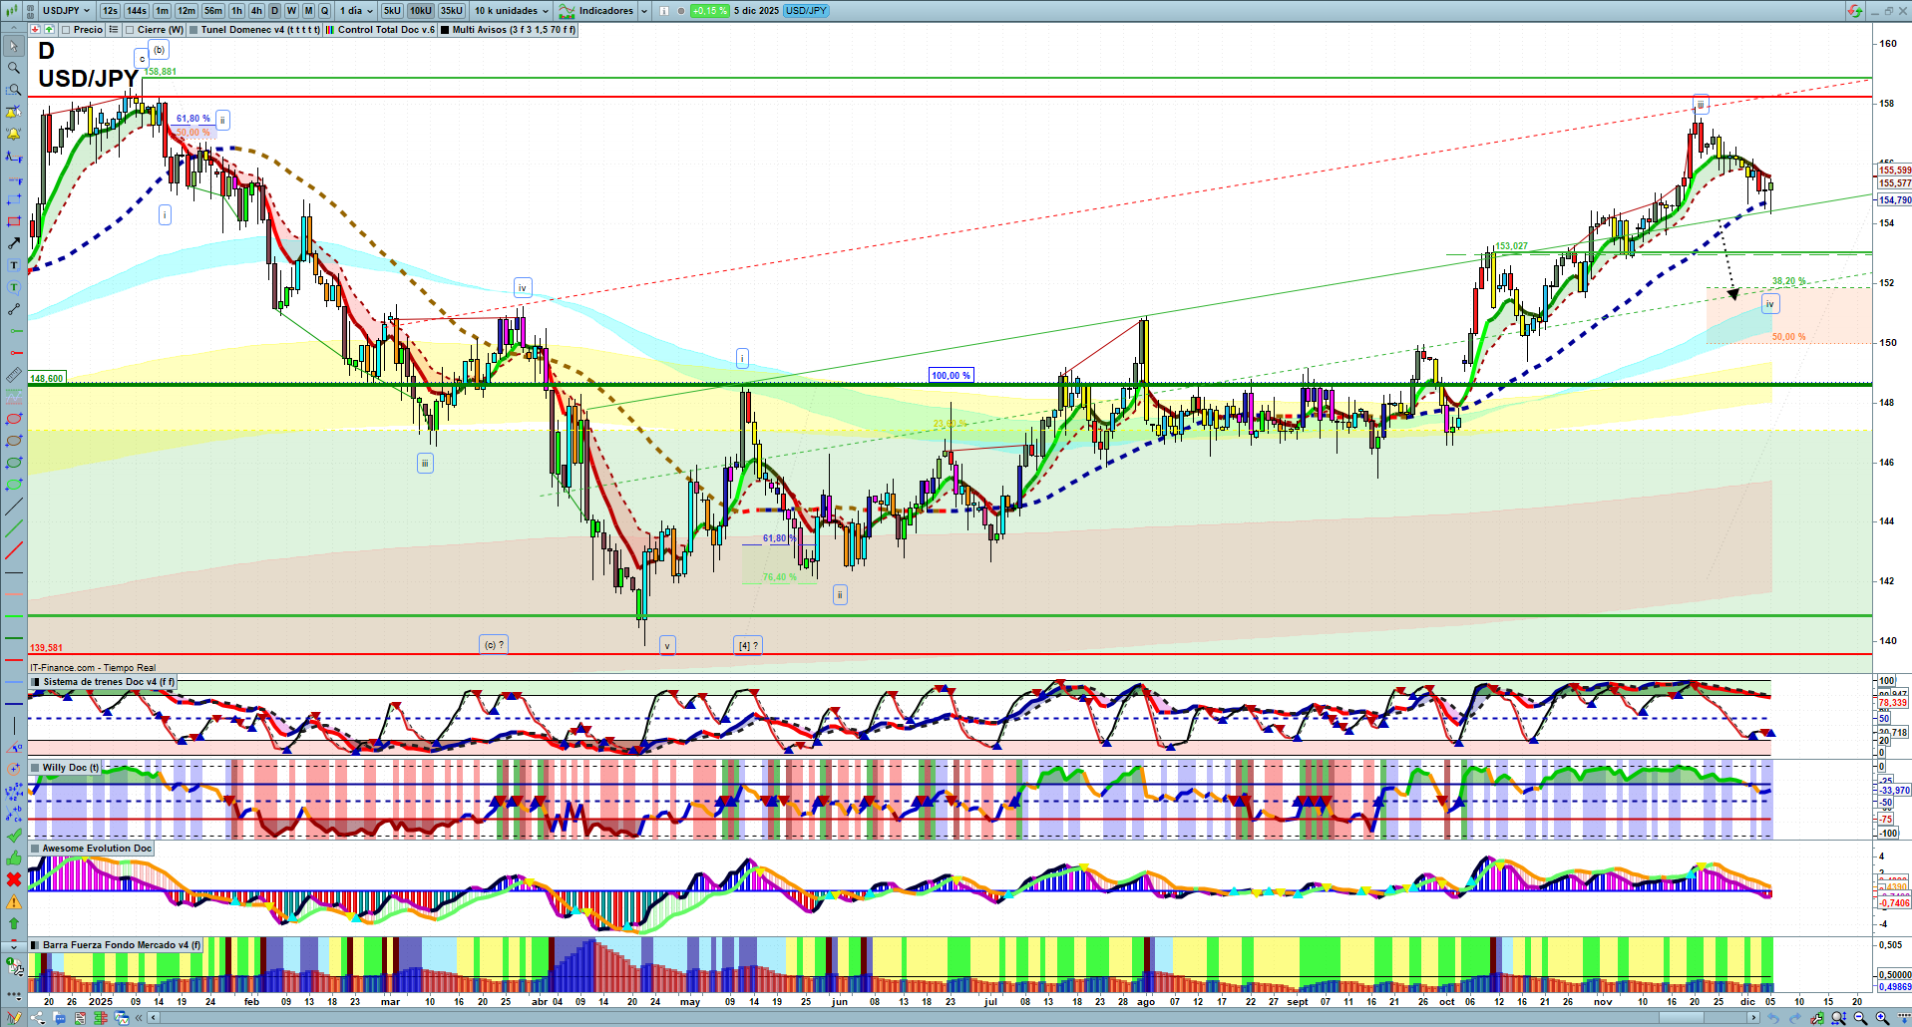Click Control Total Doc v.6 color swatch
The image size is (1912, 1027).
point(331,30)
